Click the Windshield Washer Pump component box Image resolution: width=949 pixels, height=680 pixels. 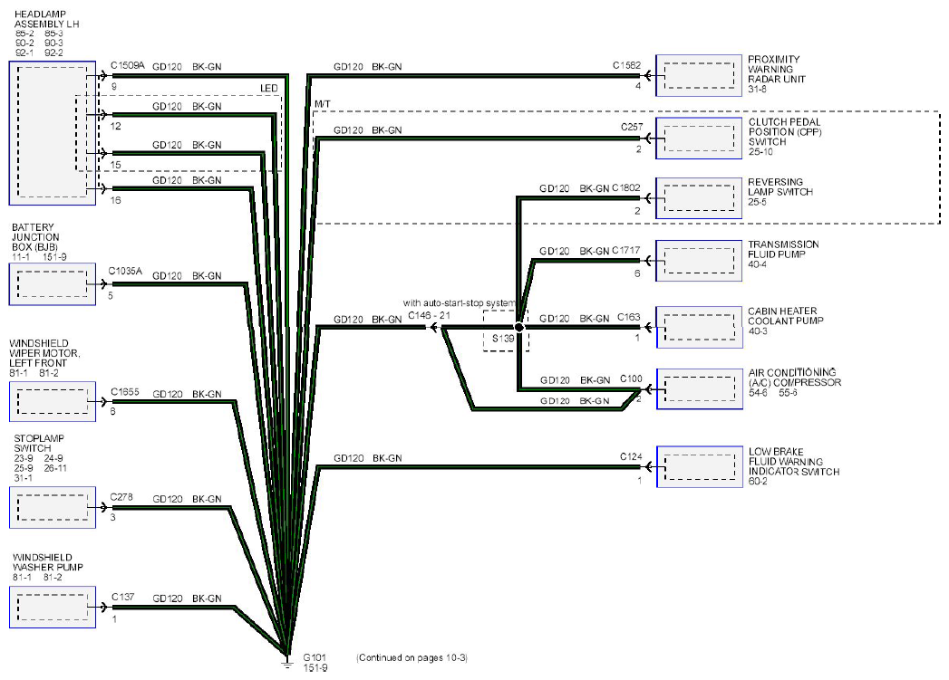pyautogui.click(x=52, y=607)
